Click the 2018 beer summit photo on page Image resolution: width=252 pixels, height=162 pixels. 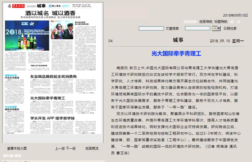pos(27,35)
